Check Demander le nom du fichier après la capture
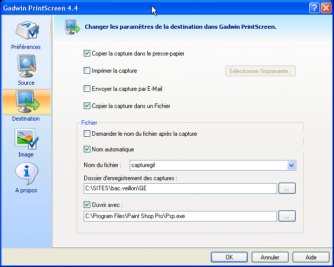This screenshot has height=267, width=334. 87,134
